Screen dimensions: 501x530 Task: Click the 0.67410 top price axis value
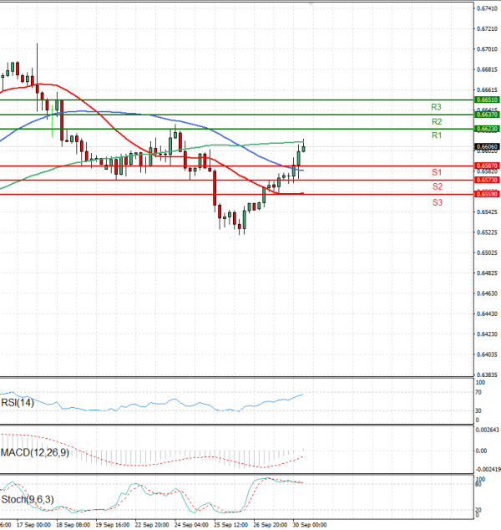(487, 8)
